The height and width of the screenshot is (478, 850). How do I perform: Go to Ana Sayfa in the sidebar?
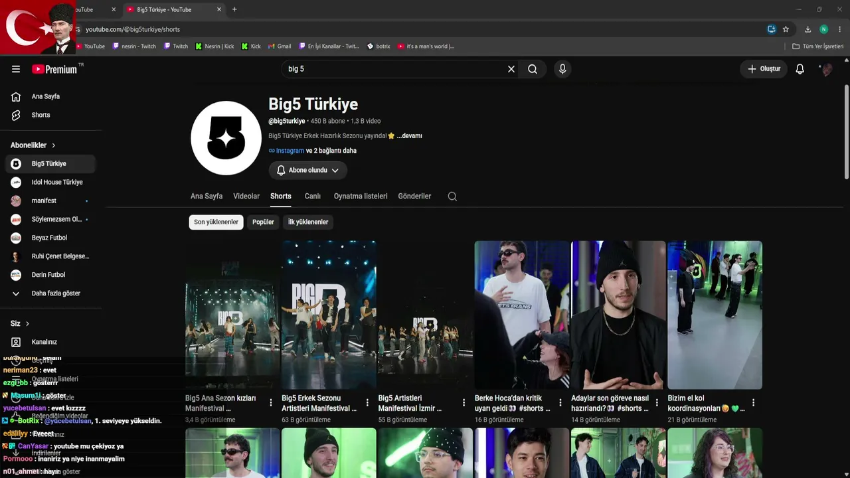50,96
